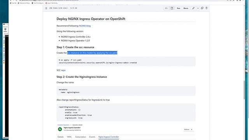Click the highlighted scc resource sentence
249x140 pixels.
(92, 53)
